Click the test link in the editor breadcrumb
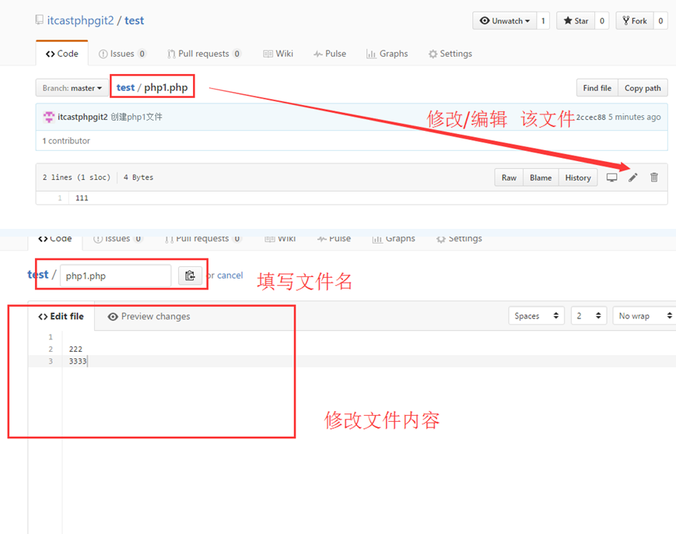The image size is (676, 534). [38, 274]
